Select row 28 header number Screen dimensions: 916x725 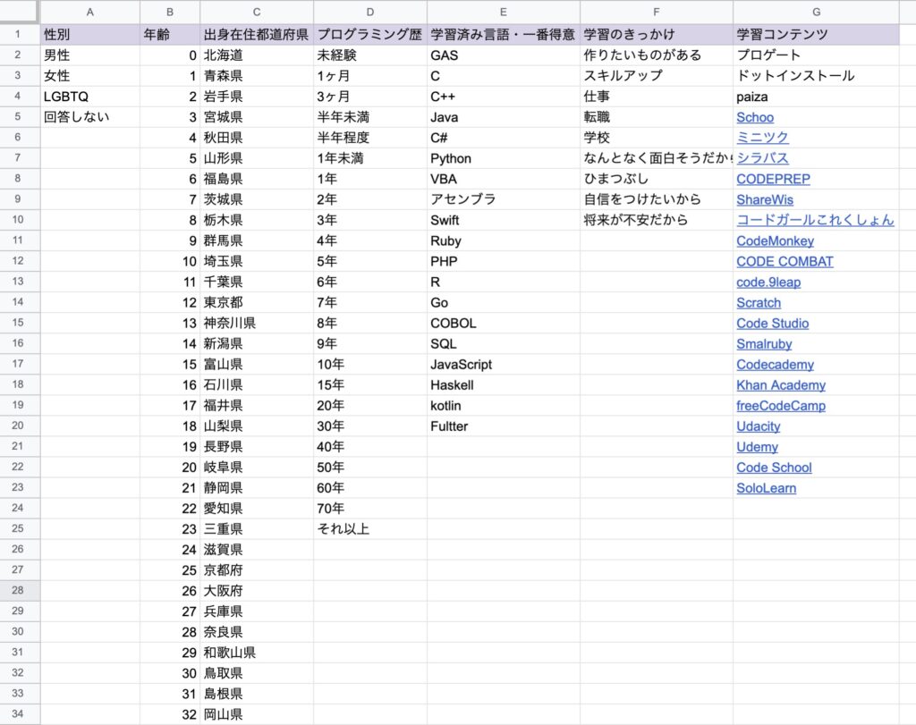coord(18,590)
